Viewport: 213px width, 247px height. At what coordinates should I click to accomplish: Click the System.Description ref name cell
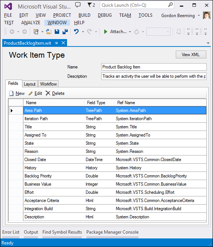click(x=160, y=217)
